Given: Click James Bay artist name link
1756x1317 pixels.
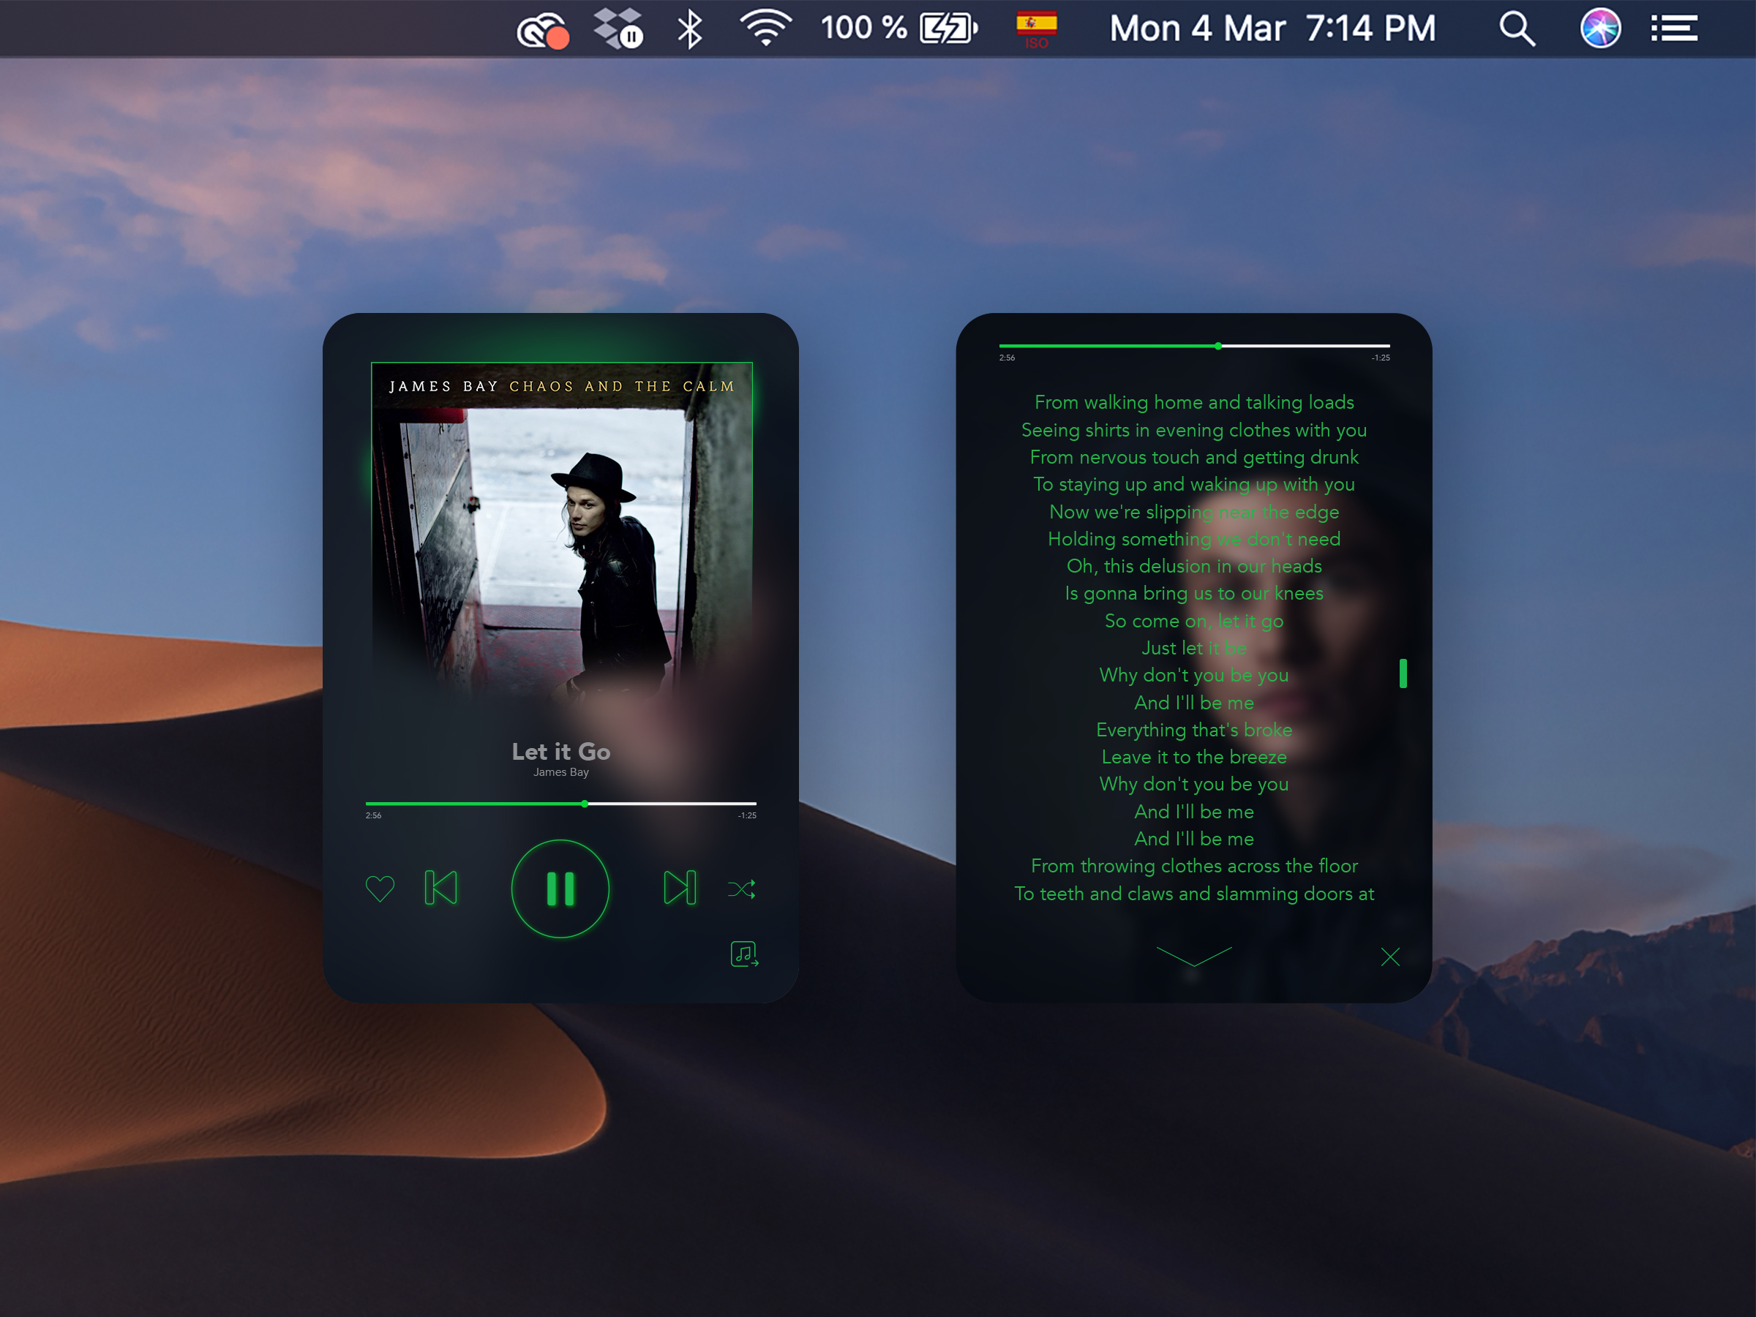Looking at the screenshot, I should (x=559, y=772).
